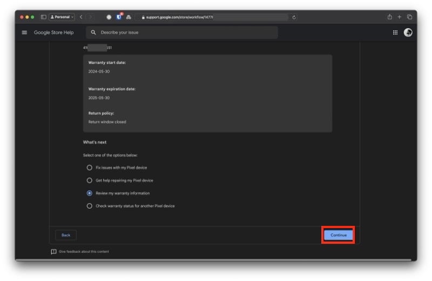Open Give feedback about this content
The image size is (432, 281).
84,251
